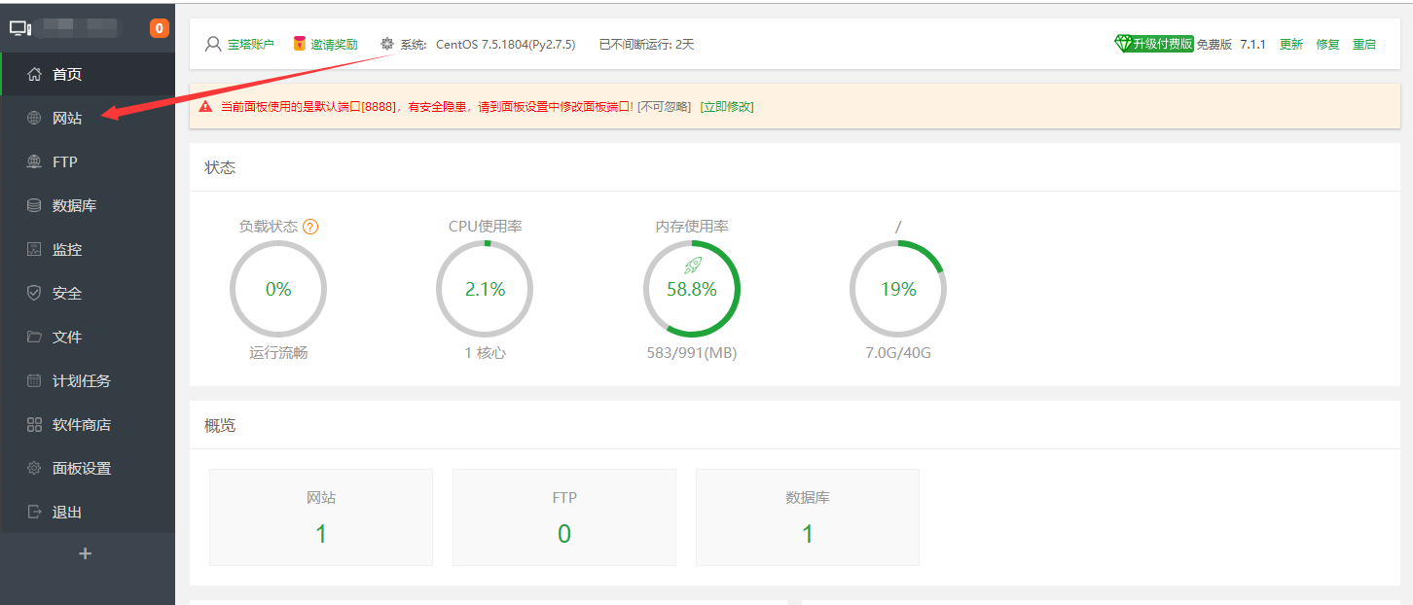Click the 重启 link in top bar

coord(1364,45)
